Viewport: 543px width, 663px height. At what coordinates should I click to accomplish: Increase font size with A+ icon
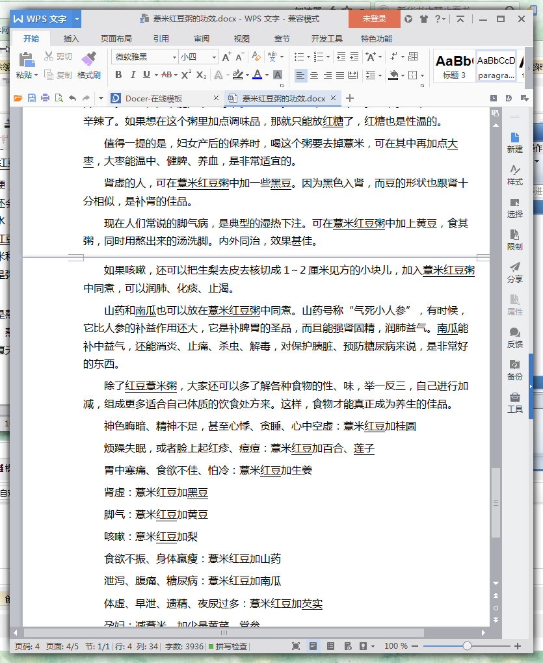pyautogui.click(x=226, y=57)
